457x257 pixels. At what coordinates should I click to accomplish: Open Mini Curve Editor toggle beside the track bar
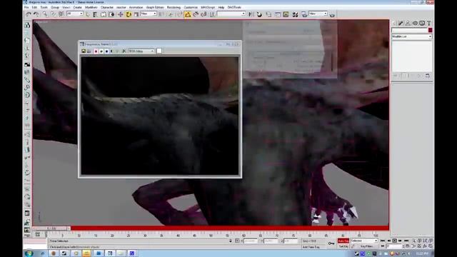point(38,234)
